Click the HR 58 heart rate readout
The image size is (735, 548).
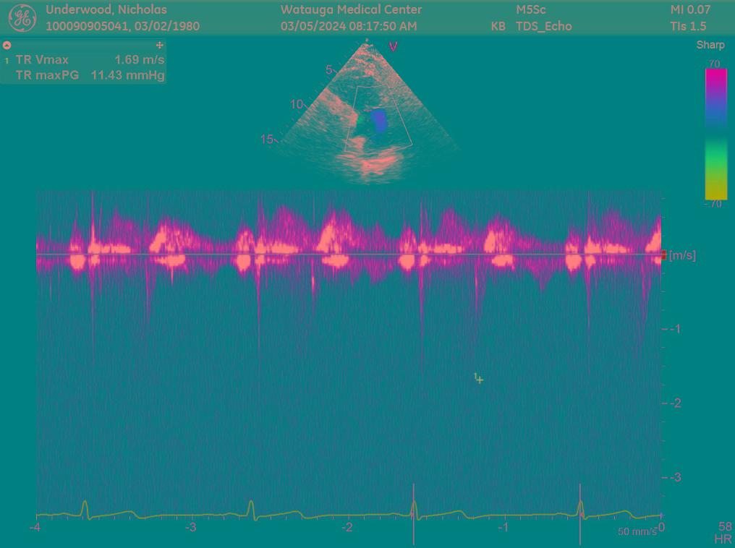click(x=723, y=533)
